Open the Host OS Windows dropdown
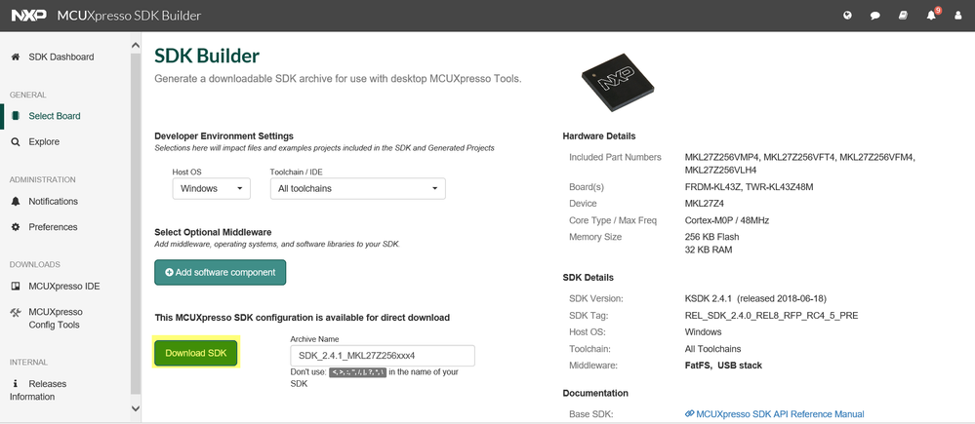975x424 pixels. coord(212,189)
